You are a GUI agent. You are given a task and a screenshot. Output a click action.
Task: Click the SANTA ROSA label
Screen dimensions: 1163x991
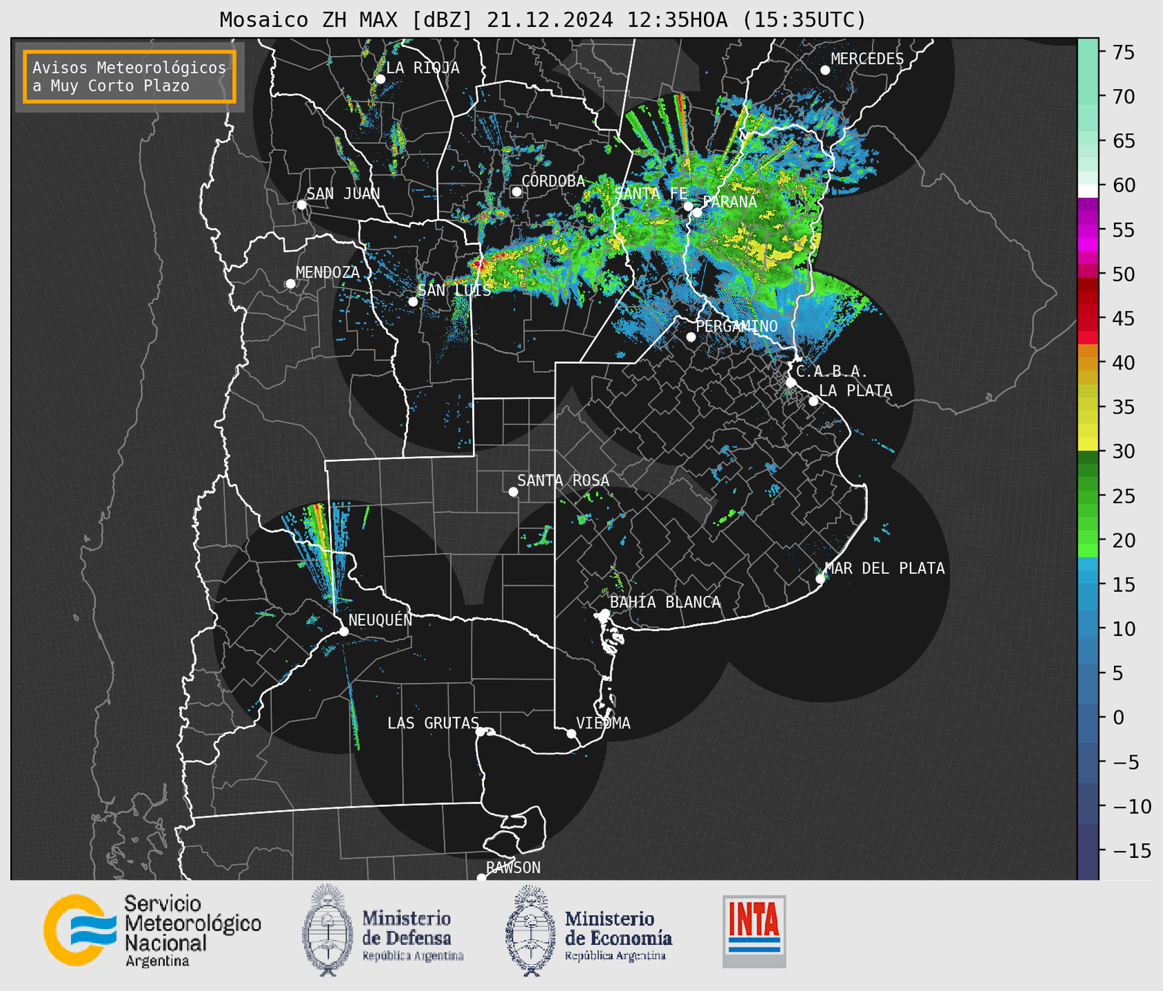pyautogui.click(x=563, y=480)
